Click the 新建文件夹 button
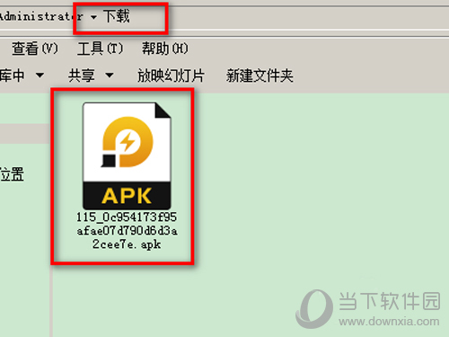Viewport: 449px width, 337px height. [x=260, y=75]
